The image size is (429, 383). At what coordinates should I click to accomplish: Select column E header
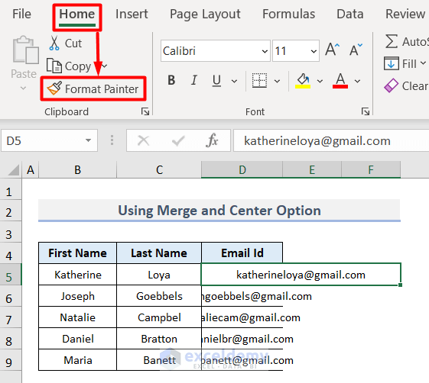point(312,169)
